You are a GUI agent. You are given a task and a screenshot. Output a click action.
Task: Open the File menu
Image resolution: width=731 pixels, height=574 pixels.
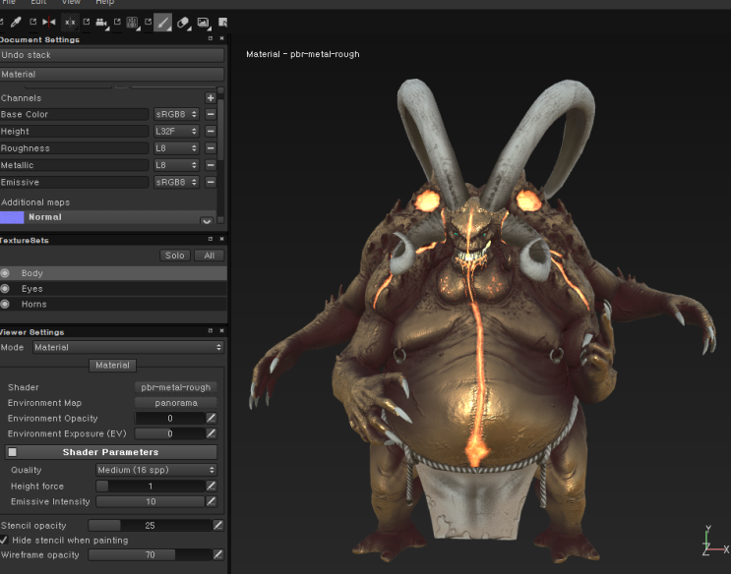8,2
